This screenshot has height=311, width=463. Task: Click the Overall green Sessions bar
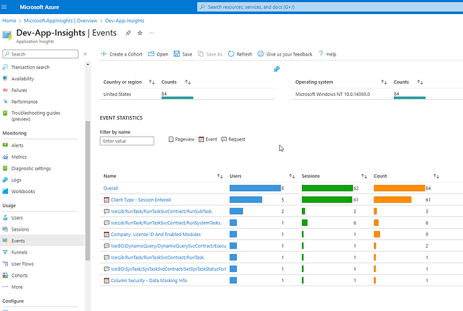tap(327, 188)
